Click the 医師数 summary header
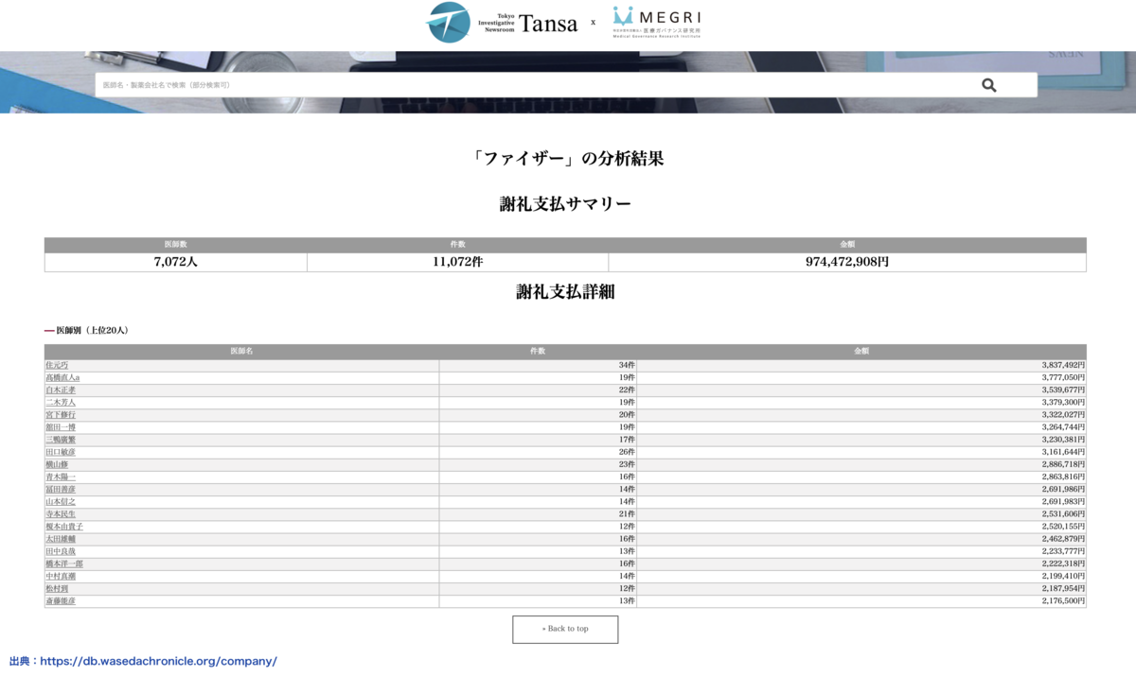This screenshot has width=1136, height=676. (x=175, y=244)
